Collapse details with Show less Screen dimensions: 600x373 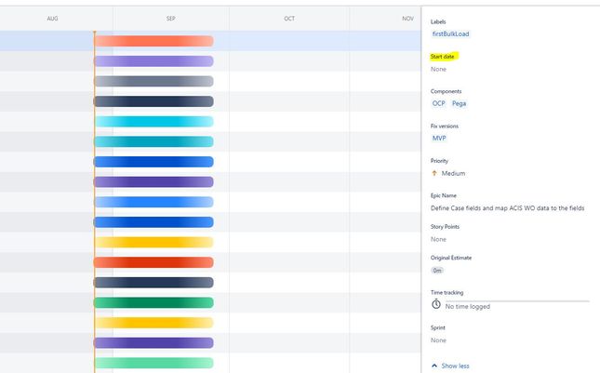455,366
